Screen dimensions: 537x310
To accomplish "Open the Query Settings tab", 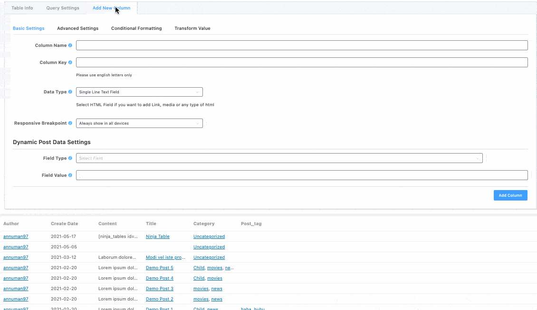I will point(63,8).
